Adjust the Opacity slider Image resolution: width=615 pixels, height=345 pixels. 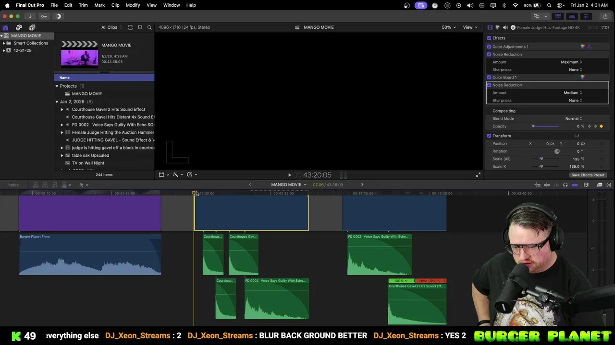545,126
